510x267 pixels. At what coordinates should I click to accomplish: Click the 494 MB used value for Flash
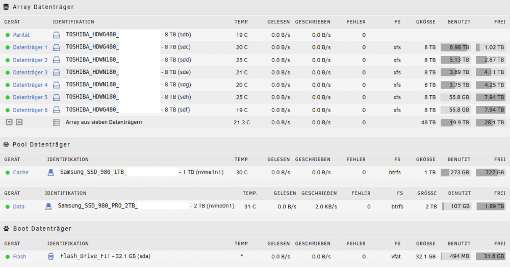[460, 256]
